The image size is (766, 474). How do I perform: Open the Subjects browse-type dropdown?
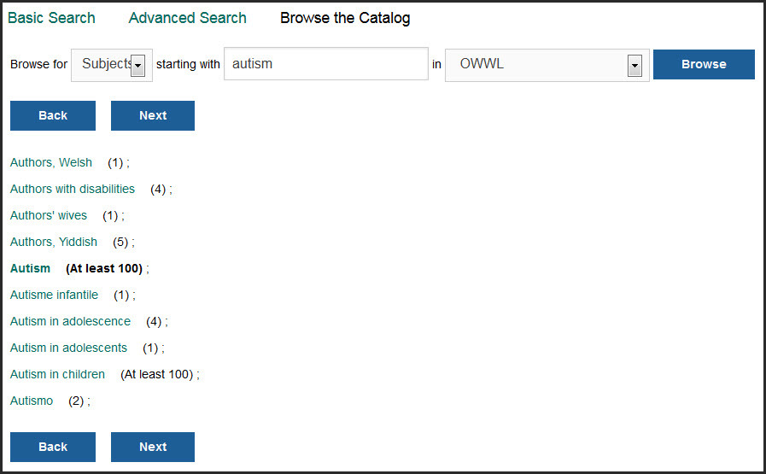click(x=112, y=65)
